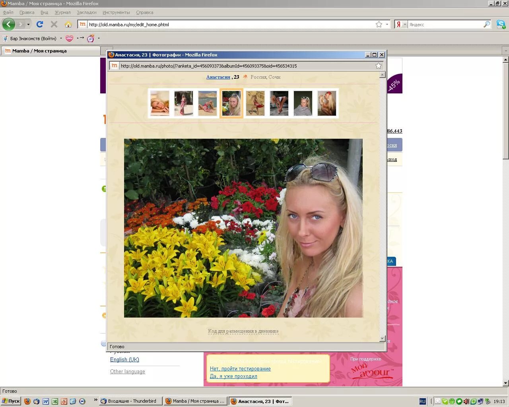Select the second thumbnail, woman in pink dress
509x407 pixels.
pos(184,103)
